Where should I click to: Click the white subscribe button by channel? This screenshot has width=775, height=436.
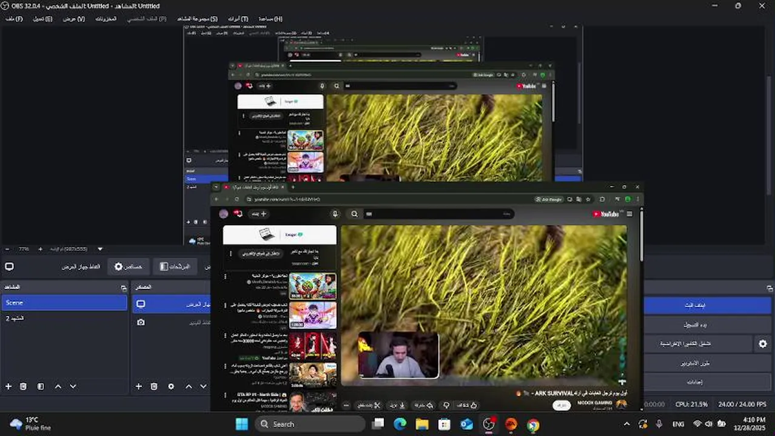(562, 405)
